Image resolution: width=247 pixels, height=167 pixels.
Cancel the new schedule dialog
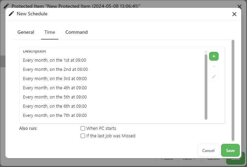[208, 150]
